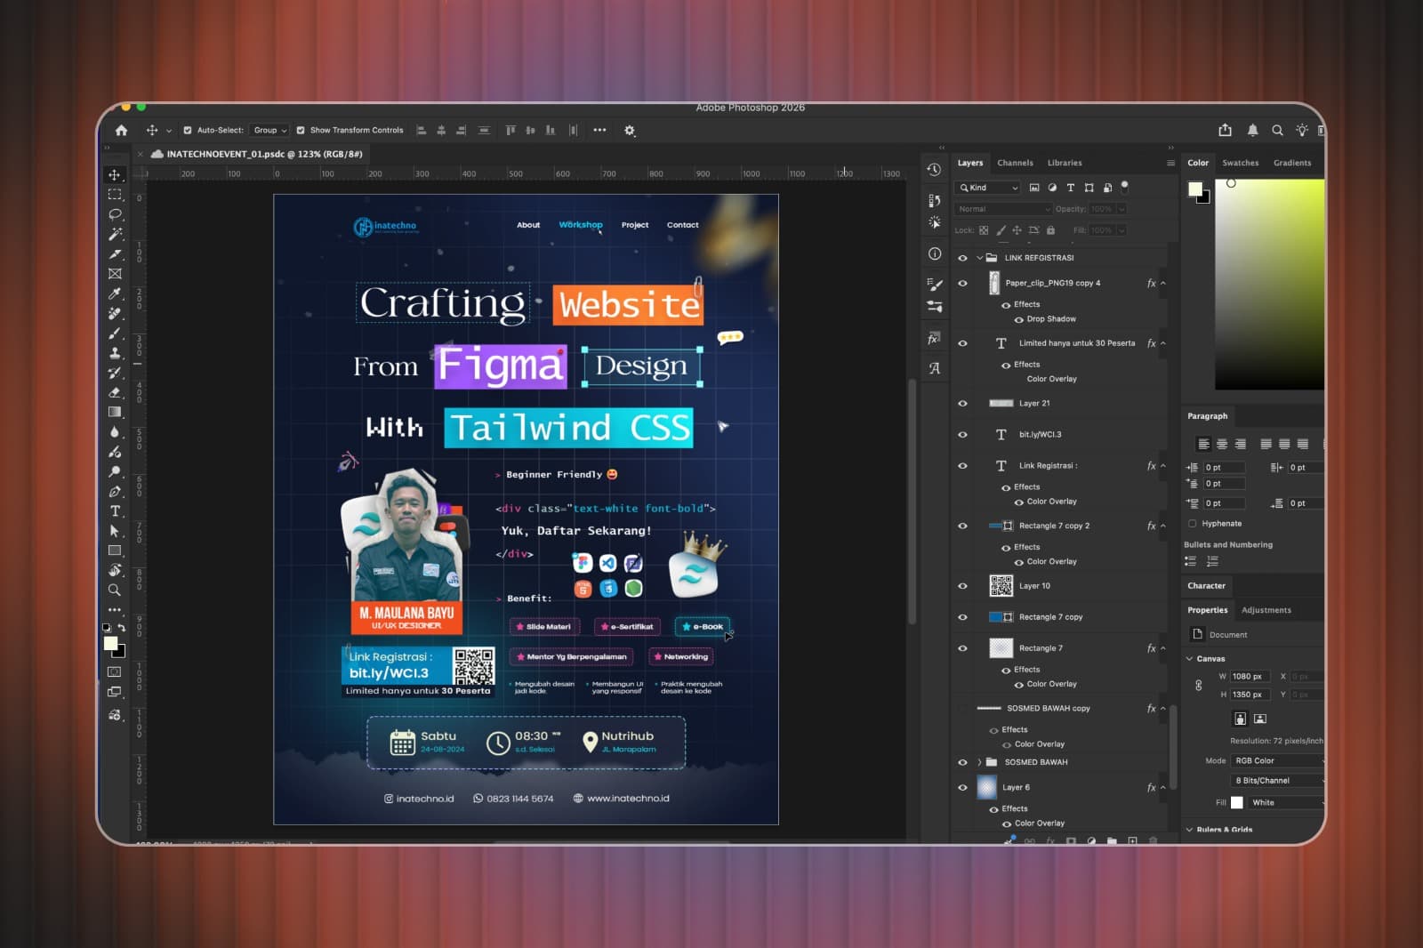Viewport: 1423px width, 948px height.
Task: Select the Path Selection tool
Action: [x=115, y=531]
